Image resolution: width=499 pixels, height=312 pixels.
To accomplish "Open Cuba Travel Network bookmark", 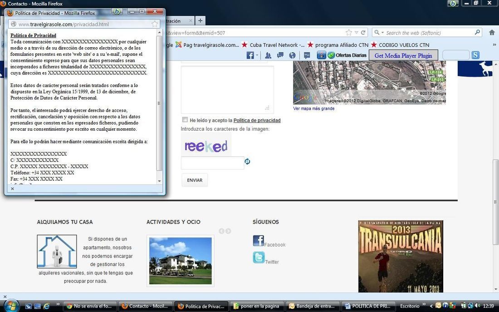I will tap(273, 45).
